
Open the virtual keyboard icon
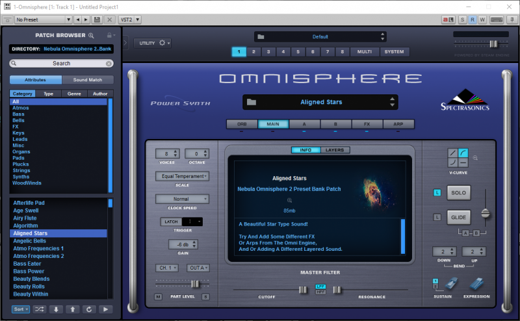point(497,19)
